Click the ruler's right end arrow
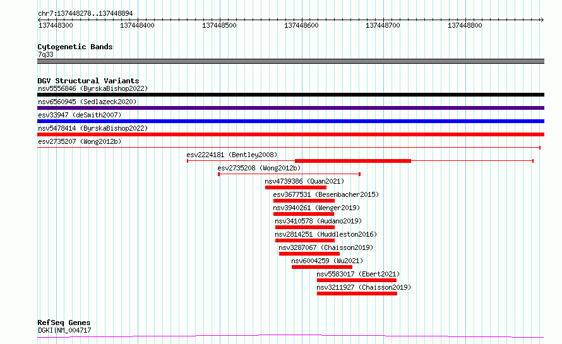Image resolution: width=562 pixels, height=344 pixels. pos(542,20)
